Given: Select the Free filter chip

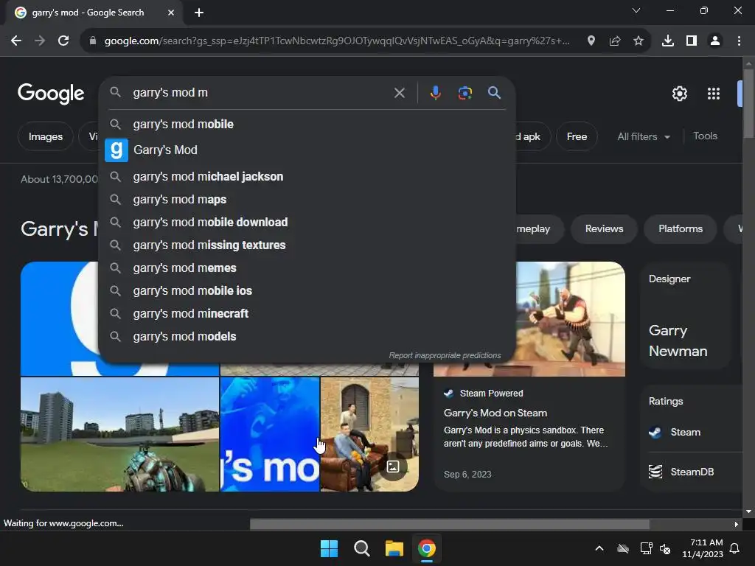Looking at the screenshot, I should point(577,136).
